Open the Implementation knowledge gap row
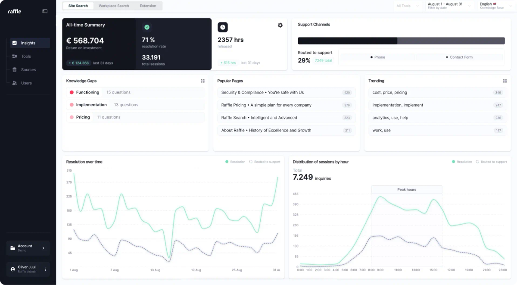517x285 pixels. (x=135, y=105)
